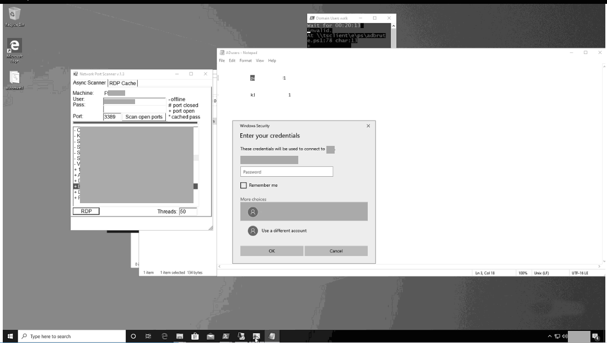
Task: Click into the Password field
Action: (287, 172)
